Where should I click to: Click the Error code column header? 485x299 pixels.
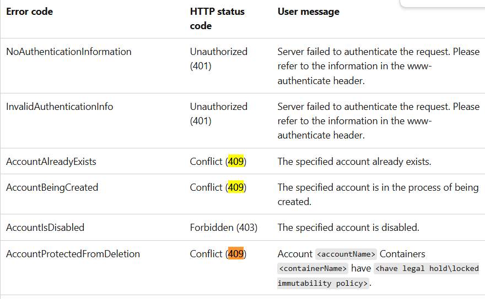click(x=29, y=12)
